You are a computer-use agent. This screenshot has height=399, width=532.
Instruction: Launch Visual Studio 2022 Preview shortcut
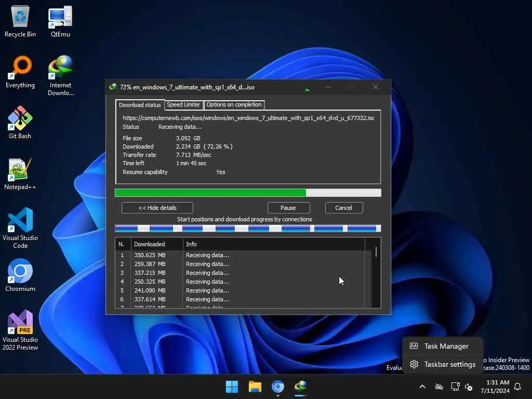click(20, 330)
